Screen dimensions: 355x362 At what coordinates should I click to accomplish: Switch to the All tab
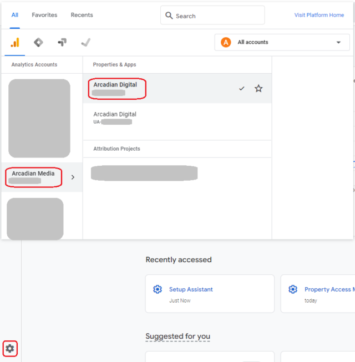click(15, 15)
